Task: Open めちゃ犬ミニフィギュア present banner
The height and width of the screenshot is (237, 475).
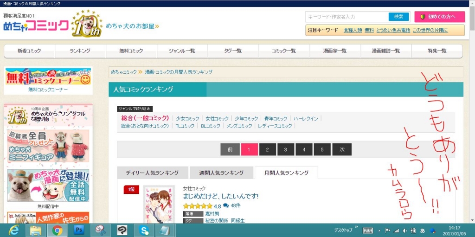Action: point(48,147)
